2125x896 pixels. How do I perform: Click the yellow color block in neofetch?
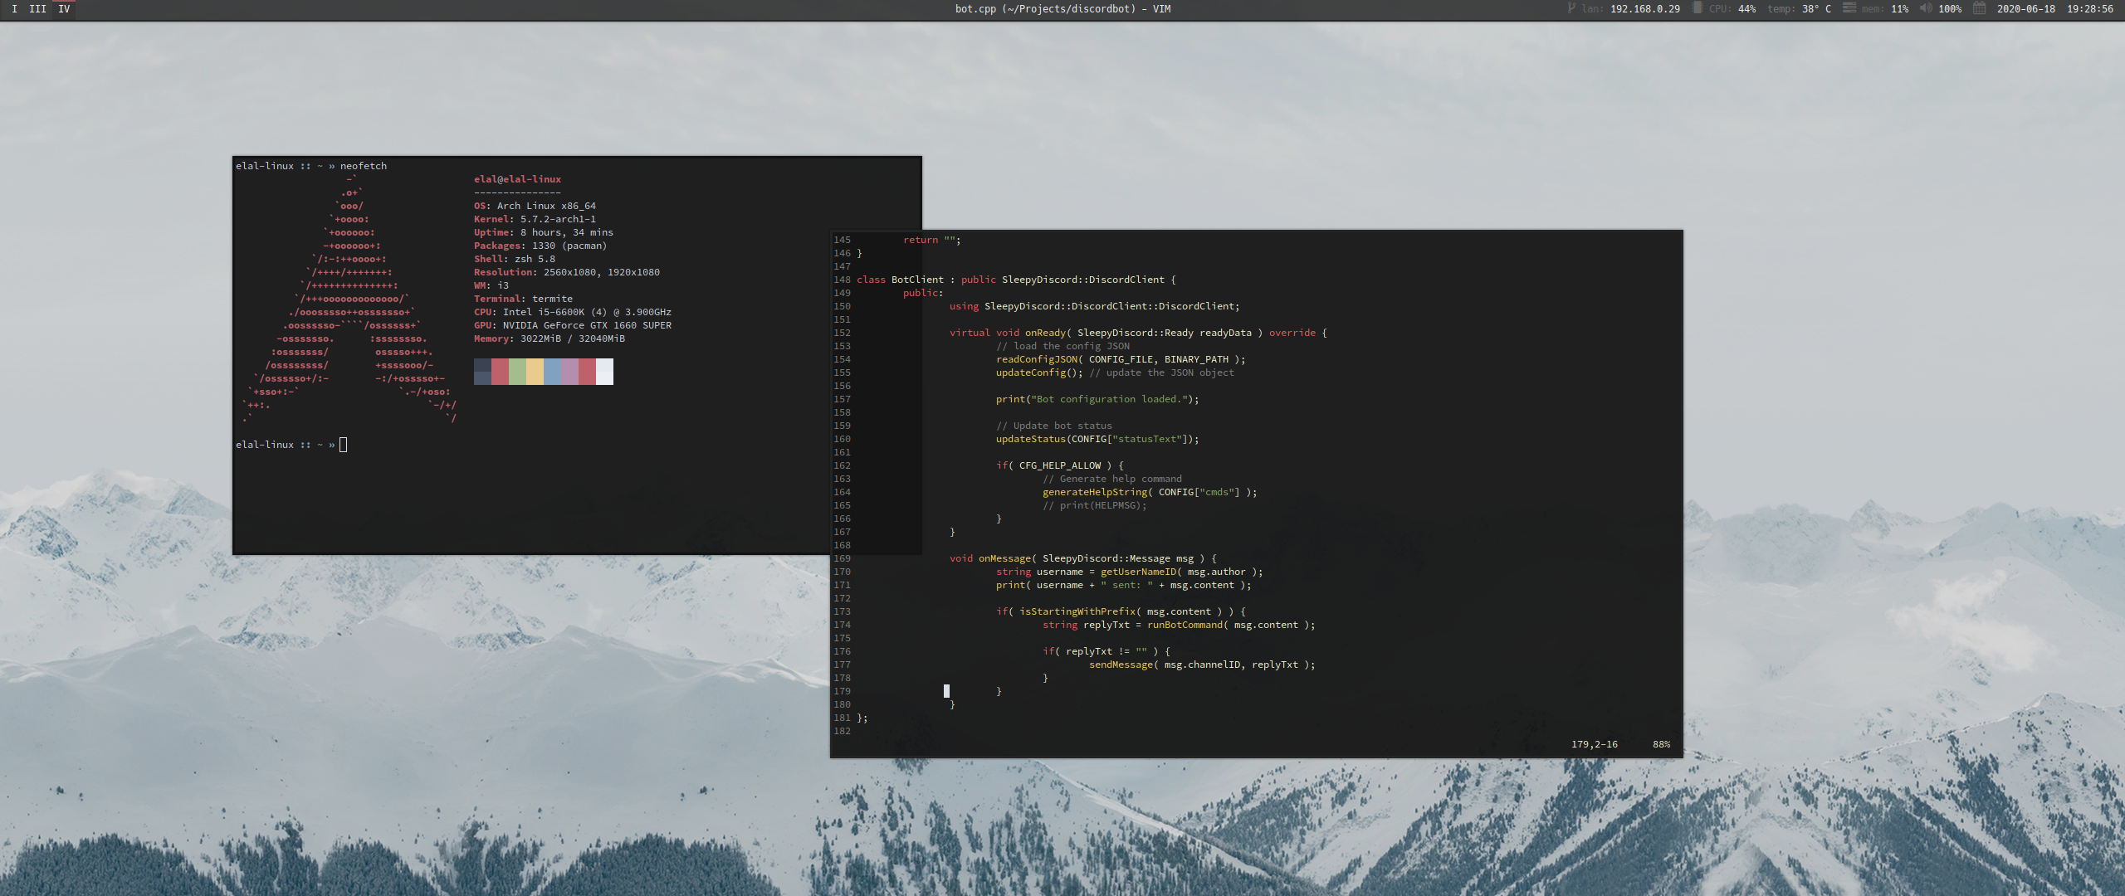click(x=535, y=372)
